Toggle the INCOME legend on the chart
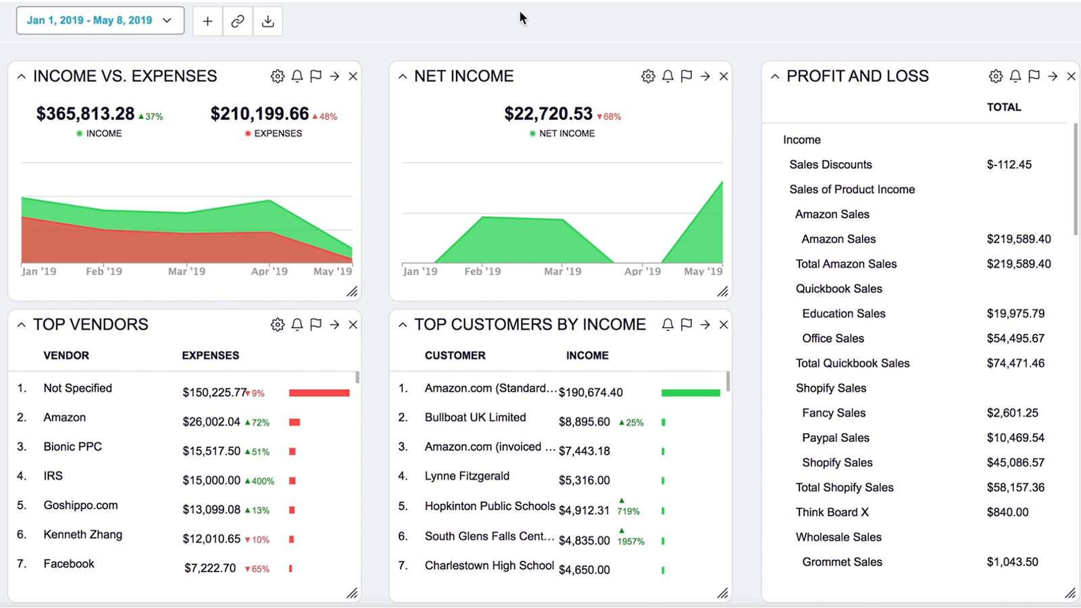This screenshot has width=1081, height=608. tap(79, 133)
